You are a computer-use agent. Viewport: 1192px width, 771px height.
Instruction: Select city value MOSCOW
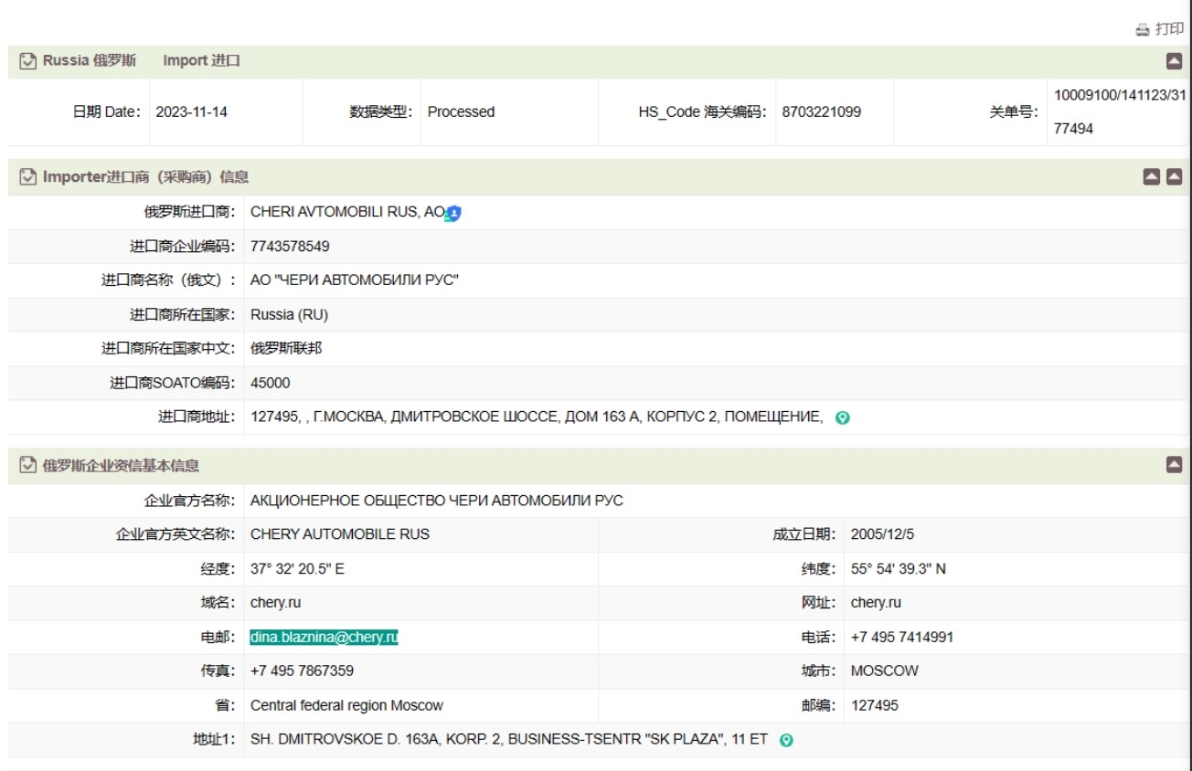pos(885,671)
